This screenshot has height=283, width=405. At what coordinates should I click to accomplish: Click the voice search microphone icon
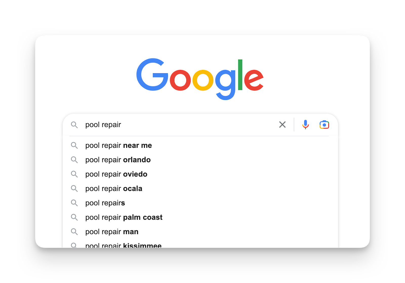305,125
